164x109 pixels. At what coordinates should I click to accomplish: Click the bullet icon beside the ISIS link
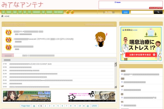tap(122, 74)
